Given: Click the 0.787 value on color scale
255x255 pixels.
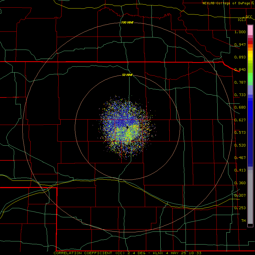Looking at the screenshot, I should coord(240,82).
